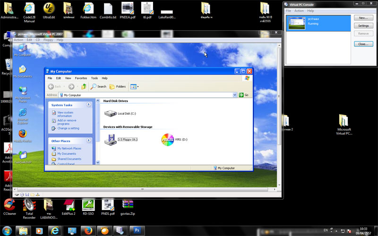Click the floppy disk status icon in VM window
This screenshot has width=378, height=236.
click(27, 194)
